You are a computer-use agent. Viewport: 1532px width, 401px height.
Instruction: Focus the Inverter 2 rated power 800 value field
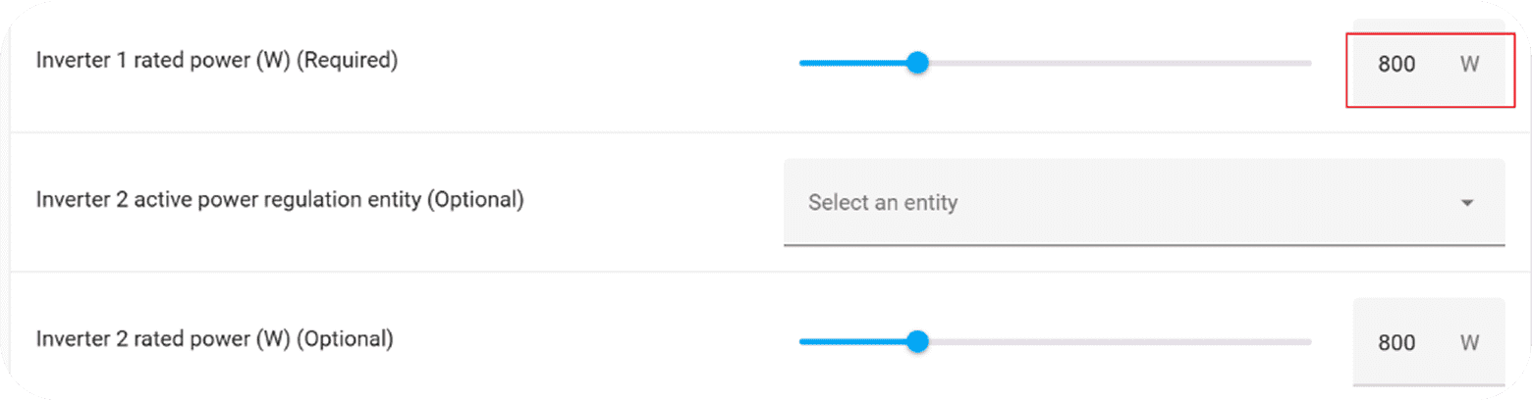pyautogui.click(x=1395, y=343)
